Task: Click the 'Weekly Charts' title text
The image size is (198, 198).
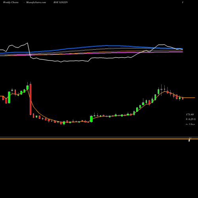Action: point(11,2)
